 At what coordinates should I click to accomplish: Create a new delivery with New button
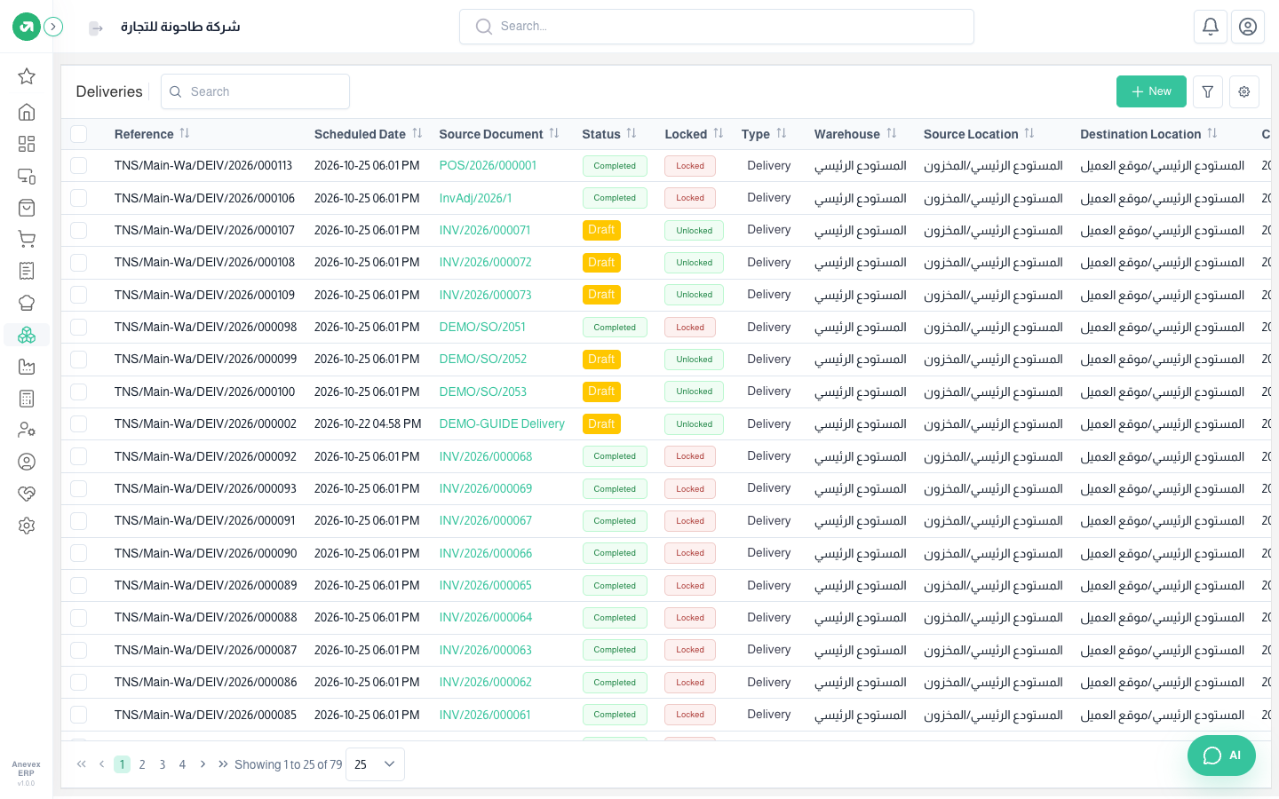pos(1151,91)
